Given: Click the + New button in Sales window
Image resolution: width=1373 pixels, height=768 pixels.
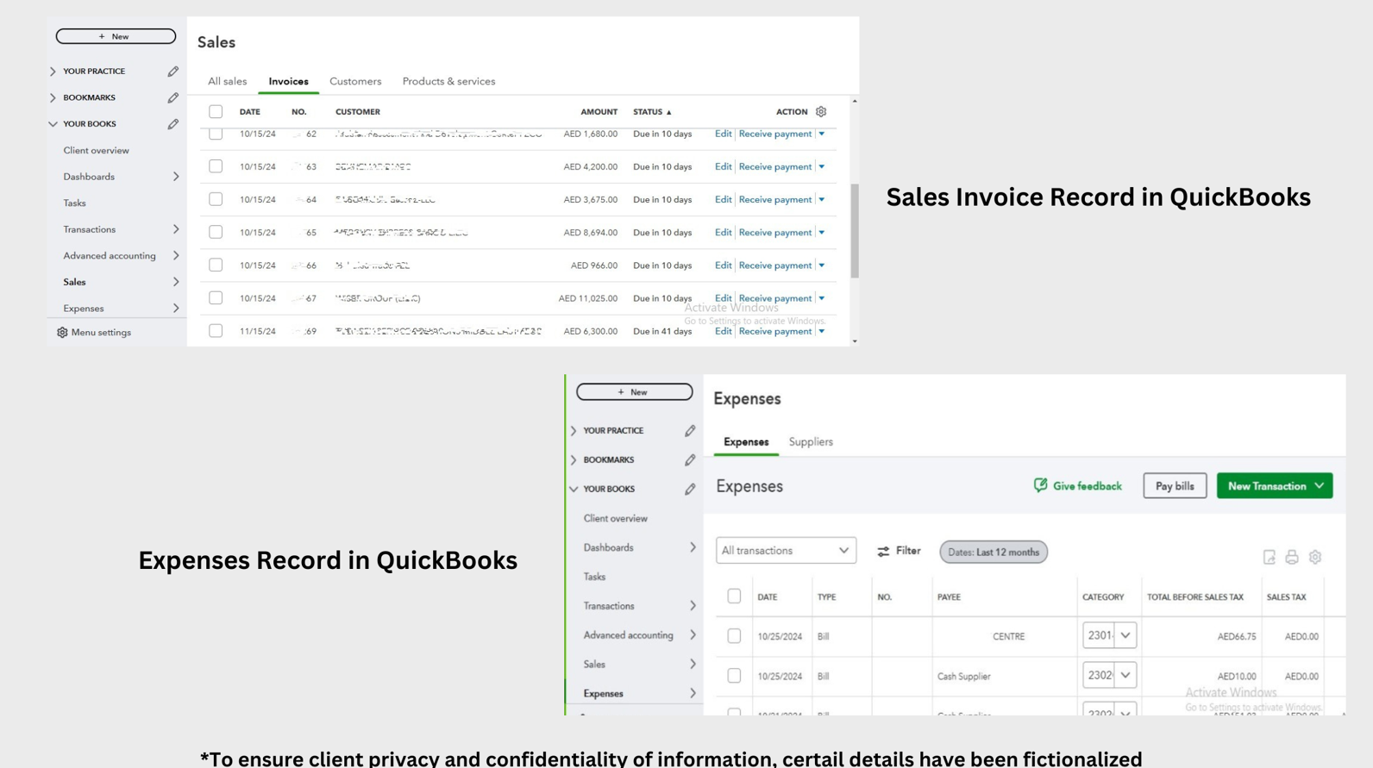Looking at the screenshot, I should 116,36.
